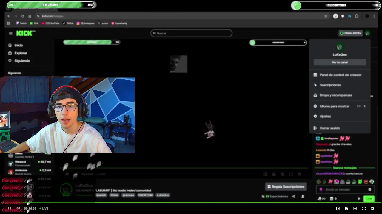Screen dimensions: 382x214
Task: Pick the pink ribbon quick emote
Action: point(330,182)
